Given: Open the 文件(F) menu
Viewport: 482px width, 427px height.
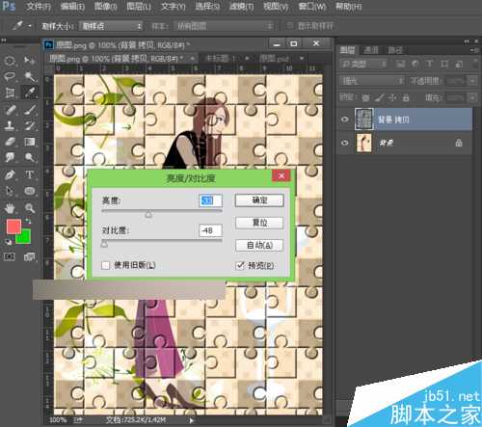Looking at the screenshot, I should tap(39, 7).
